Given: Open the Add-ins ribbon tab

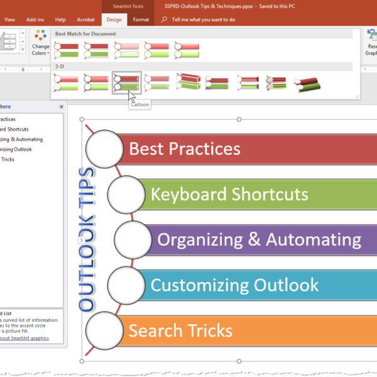Looking at the screenshot, I should click(35, 19).
